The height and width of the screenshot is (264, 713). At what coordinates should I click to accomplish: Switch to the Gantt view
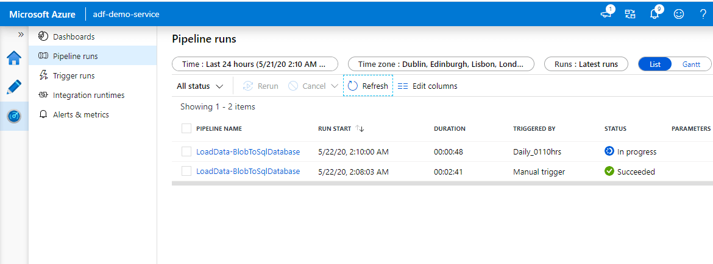click(691, 64)
